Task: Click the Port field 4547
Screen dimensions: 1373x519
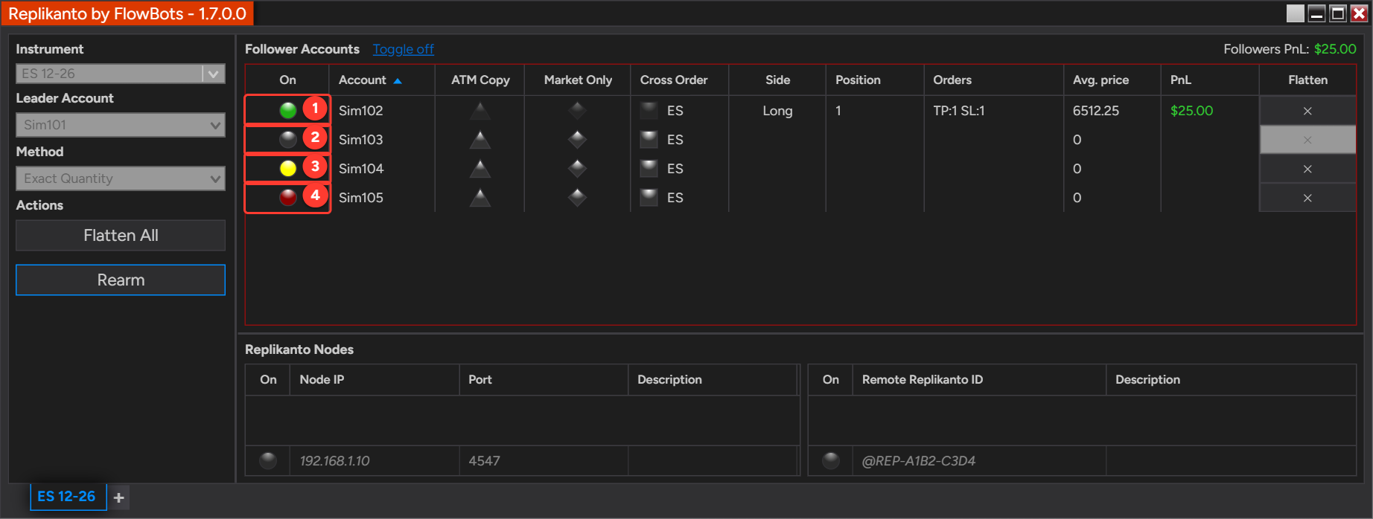Action: tap(544, 461)
